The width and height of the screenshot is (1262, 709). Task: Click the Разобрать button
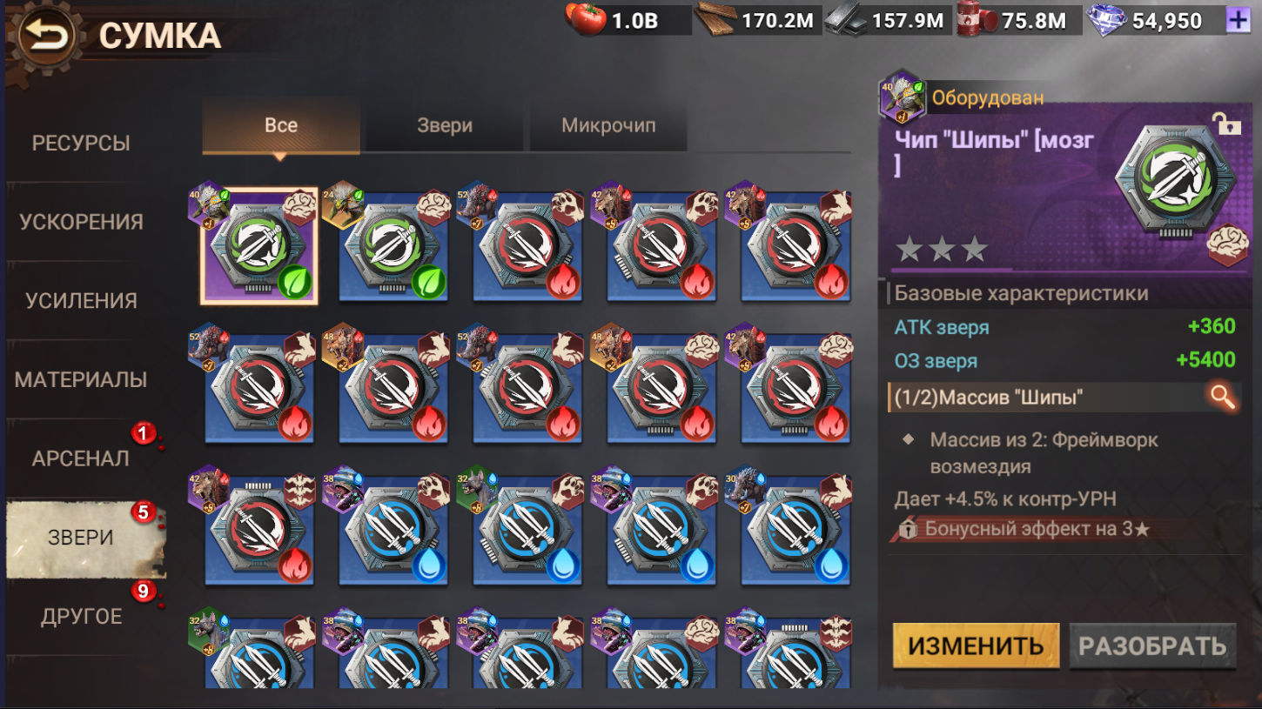1152,645
